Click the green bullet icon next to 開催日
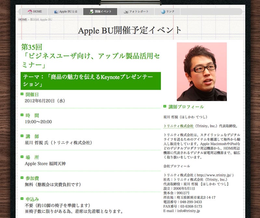 22,94
